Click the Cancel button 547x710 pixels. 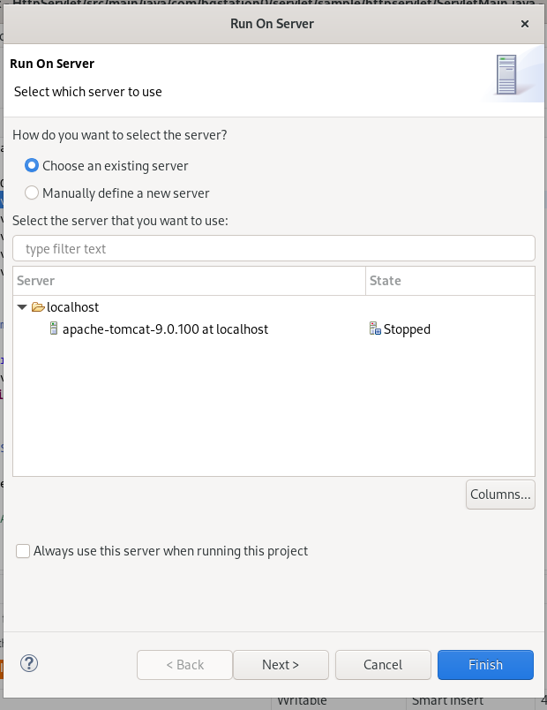coord(383,665)
